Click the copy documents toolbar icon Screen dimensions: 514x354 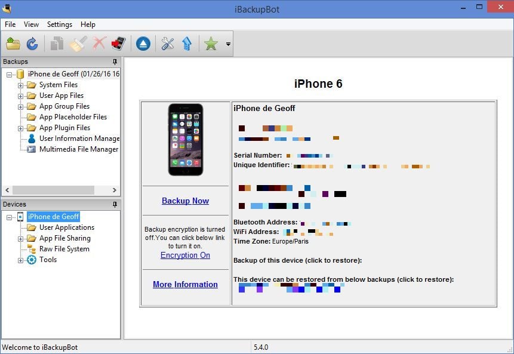pyautogui.click(x=57, y=44)
